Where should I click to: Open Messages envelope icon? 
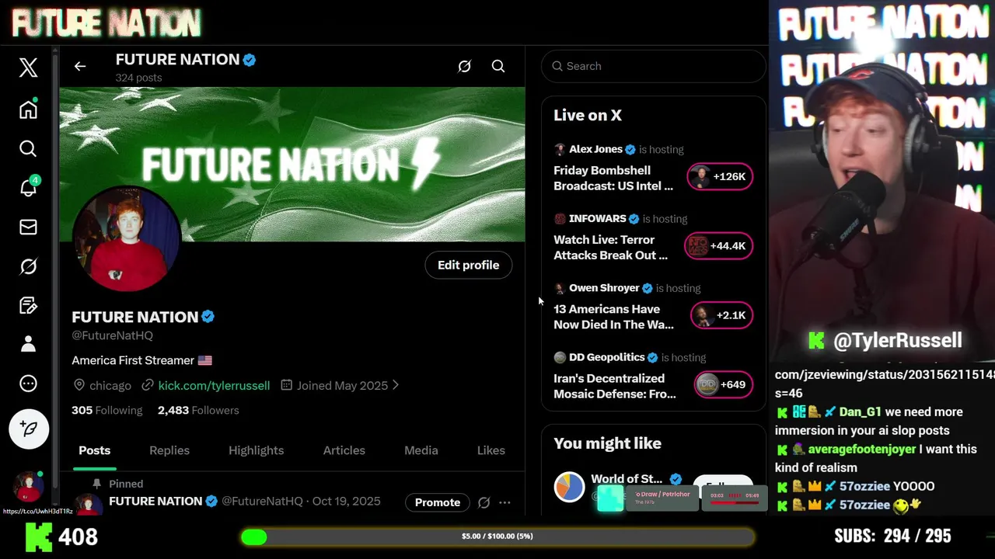point(28,227)
